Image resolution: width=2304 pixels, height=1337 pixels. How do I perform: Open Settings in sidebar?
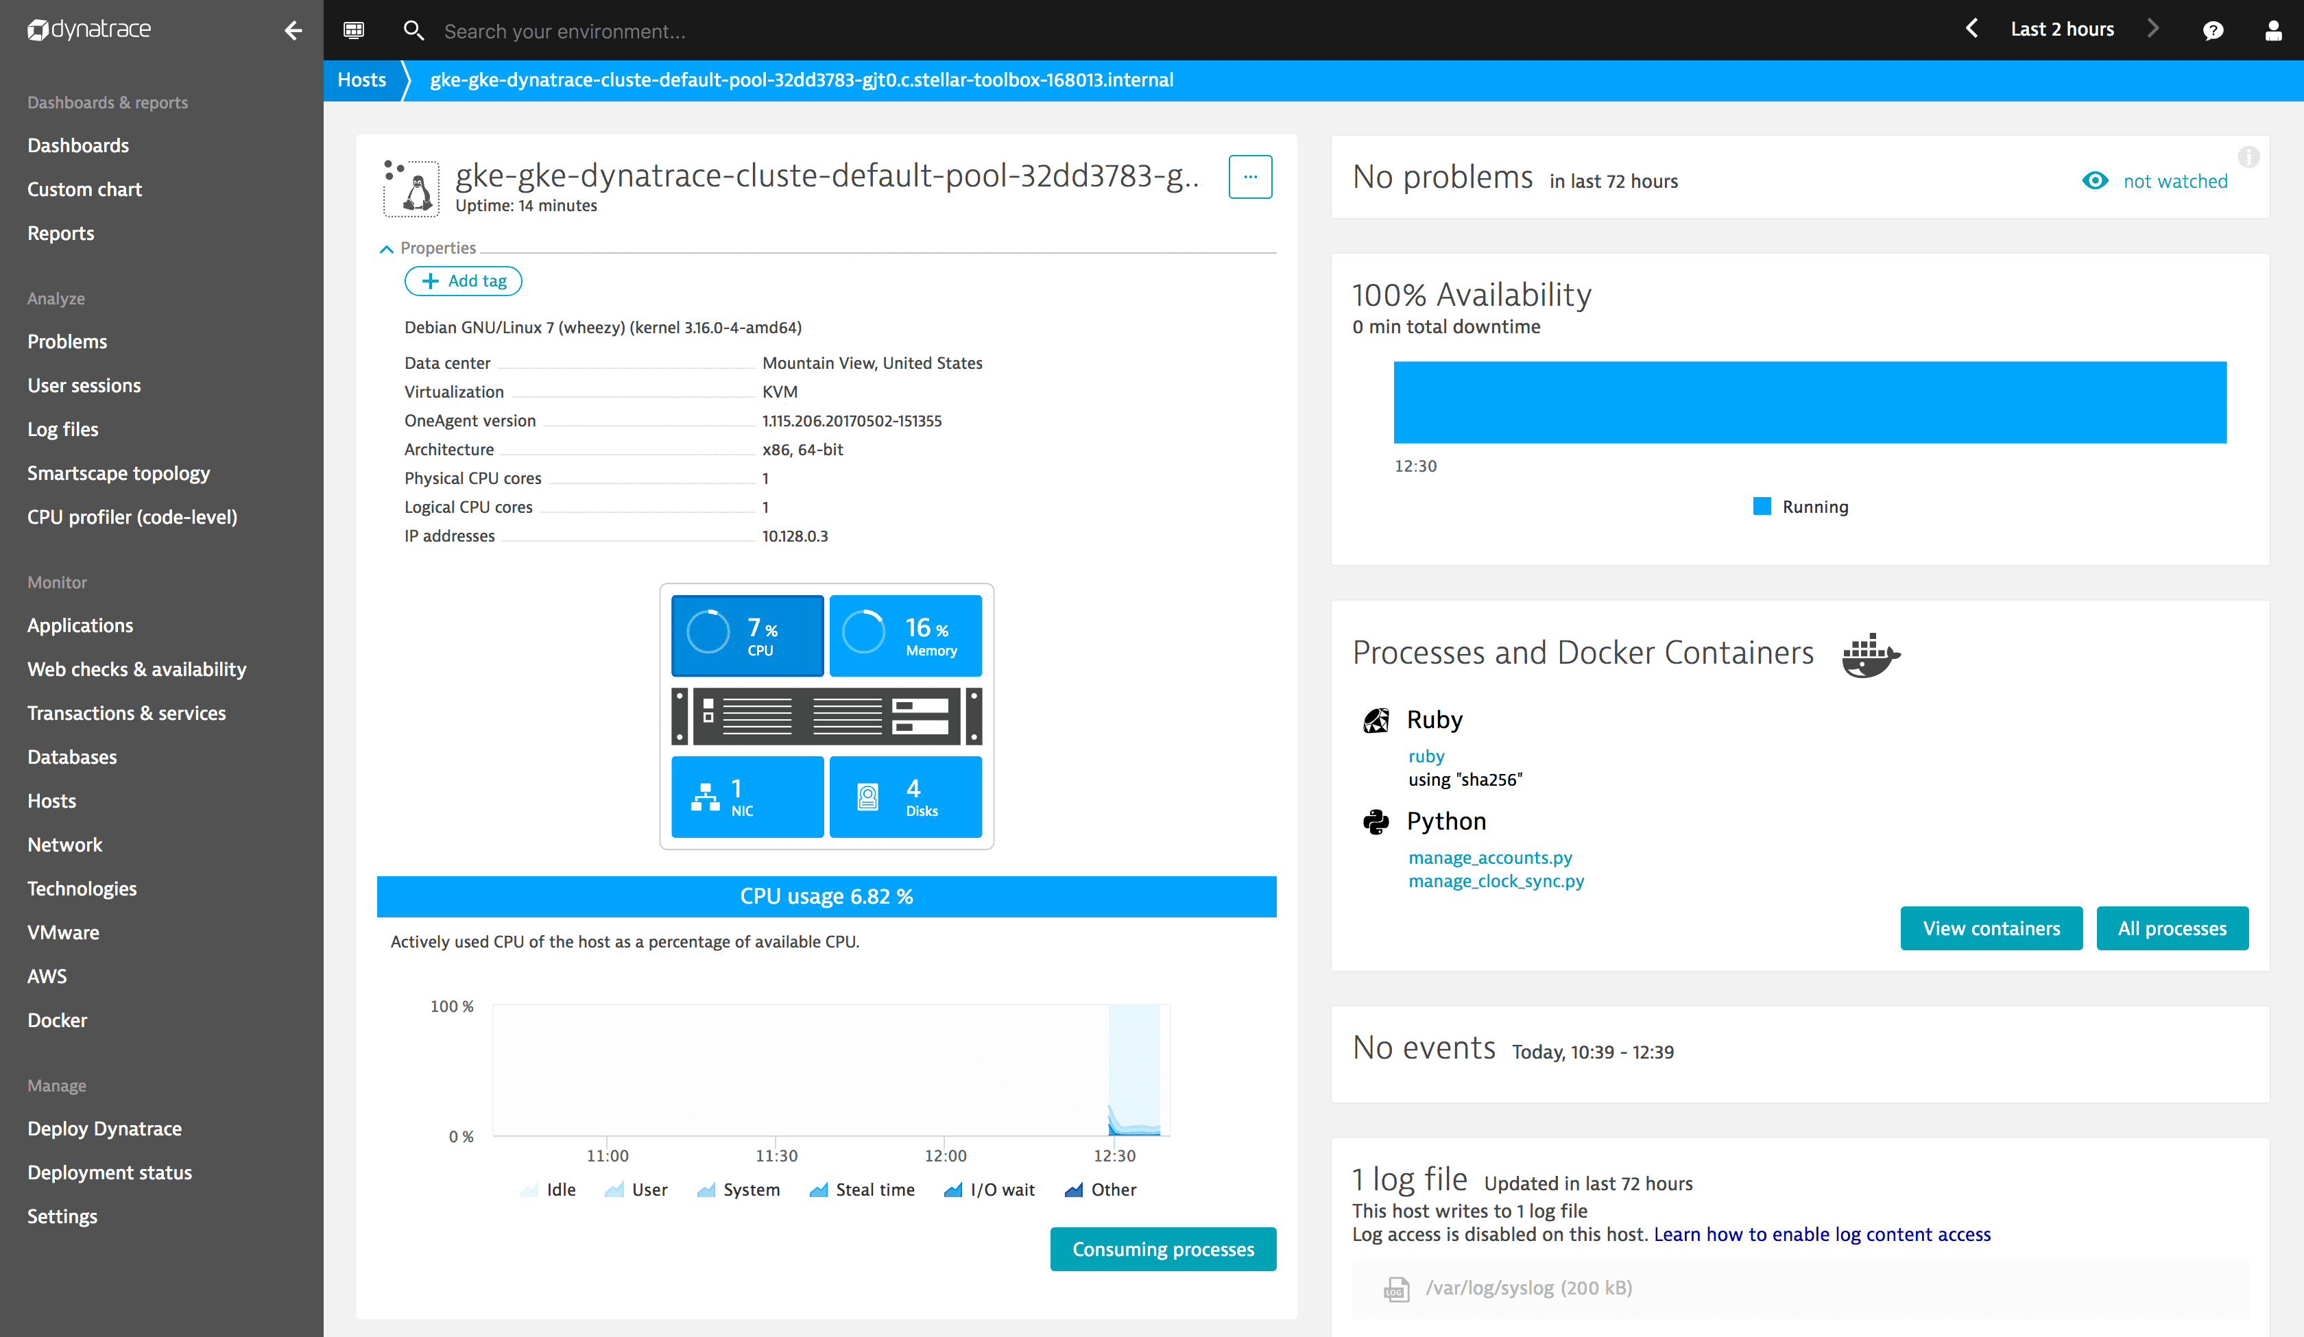point(62,1216)
